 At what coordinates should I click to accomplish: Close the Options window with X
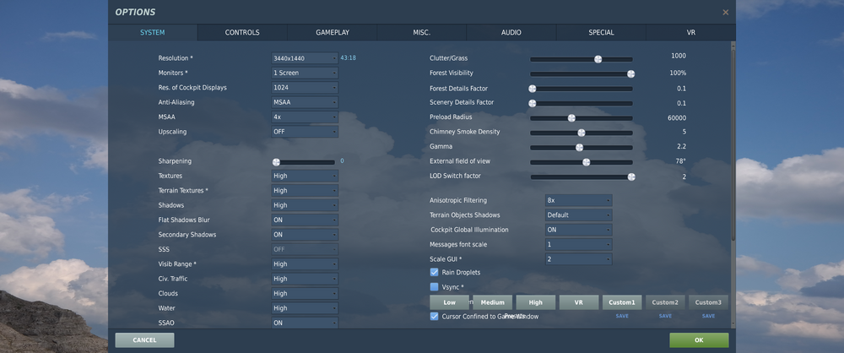pos(725,13)
